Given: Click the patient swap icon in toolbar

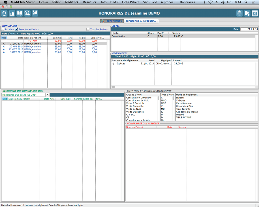Looking at the screenshot, I should (4, 13).
